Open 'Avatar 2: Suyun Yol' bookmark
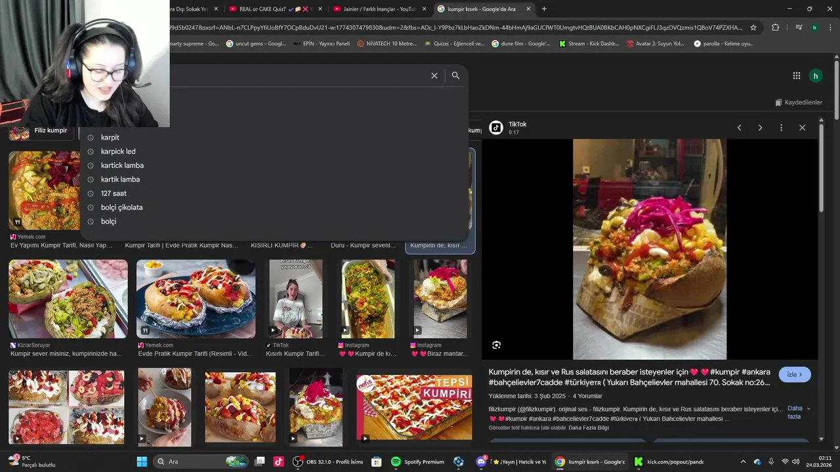Screen dimensions: 840x472 click(x=656, y=44)
